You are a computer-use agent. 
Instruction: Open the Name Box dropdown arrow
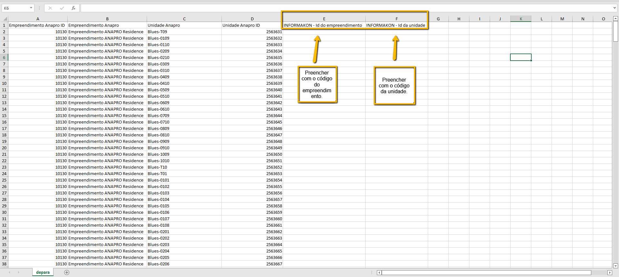pyautogui.click(x=31, y=8)
